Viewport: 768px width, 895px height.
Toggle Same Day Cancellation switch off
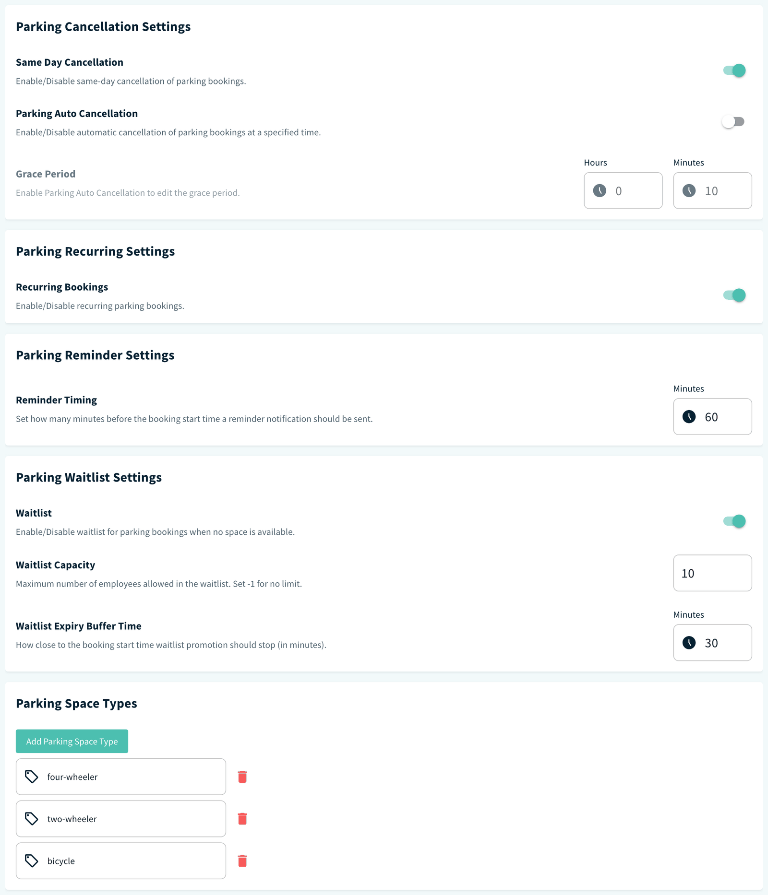[x=734, y=71]
